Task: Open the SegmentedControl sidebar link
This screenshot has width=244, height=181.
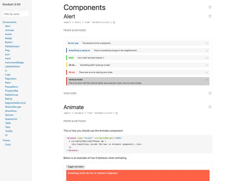Action: [15, 103]
